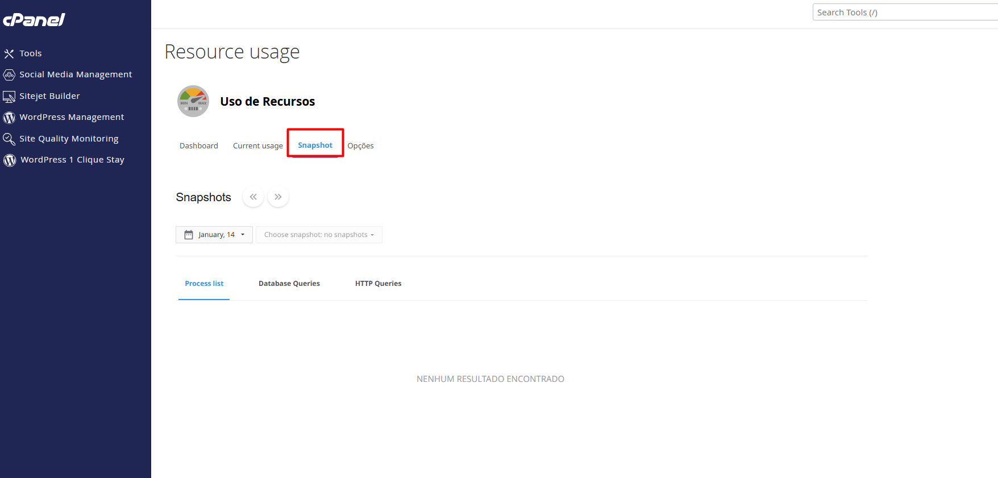Click the WordPress Management logo icon

[x=9, y=118]
